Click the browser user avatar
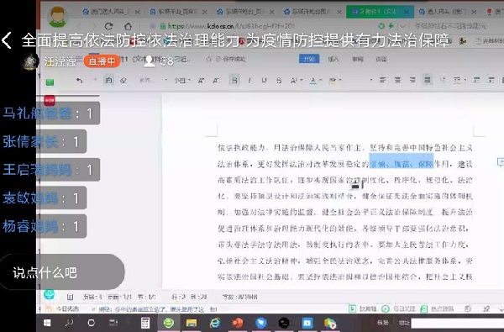504x332 pixels. pyautogui.click(x=57, y=16)
